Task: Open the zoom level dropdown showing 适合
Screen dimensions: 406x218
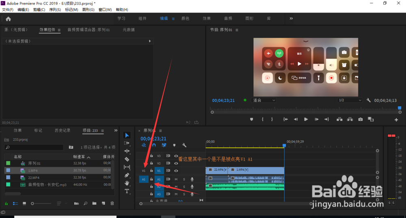Action: (264, 100)
